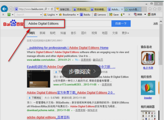
Task: Click the browser back arrow button
Action: coord(4,9)
